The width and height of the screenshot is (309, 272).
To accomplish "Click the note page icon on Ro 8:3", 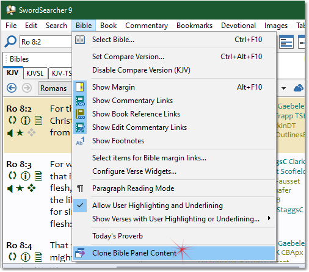I will click(x=38, y=176).
